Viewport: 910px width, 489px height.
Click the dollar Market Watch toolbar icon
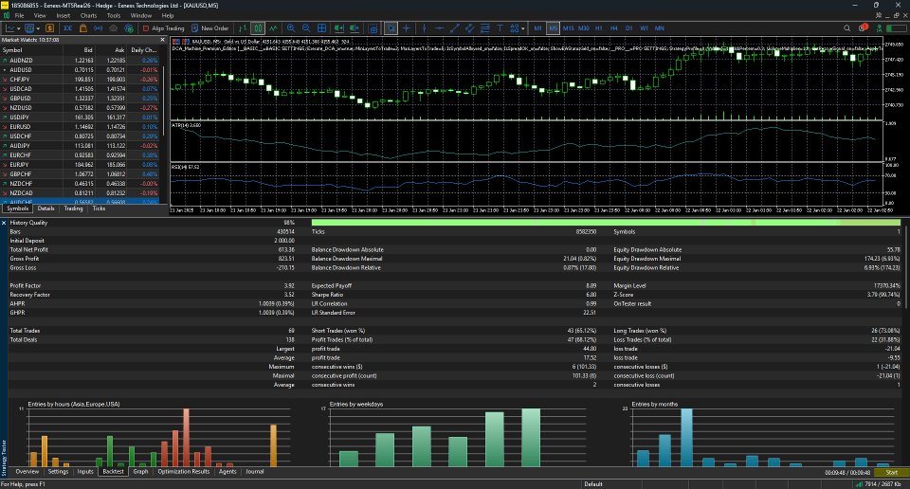(50, 27)
